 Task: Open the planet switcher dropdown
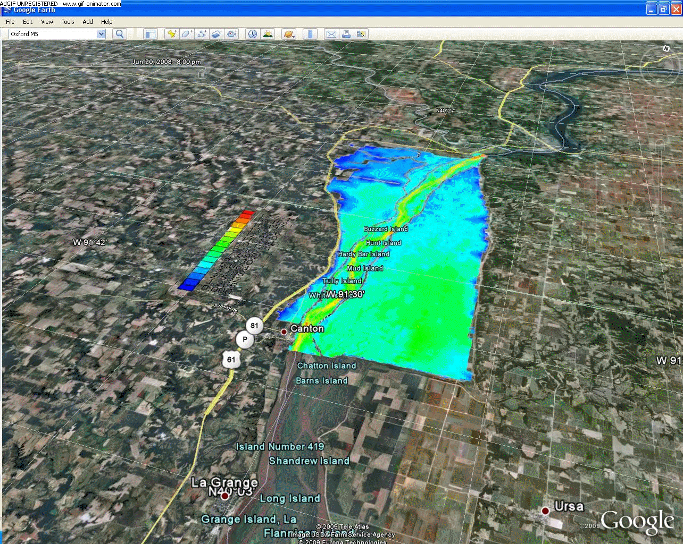[x=288, y=34]
